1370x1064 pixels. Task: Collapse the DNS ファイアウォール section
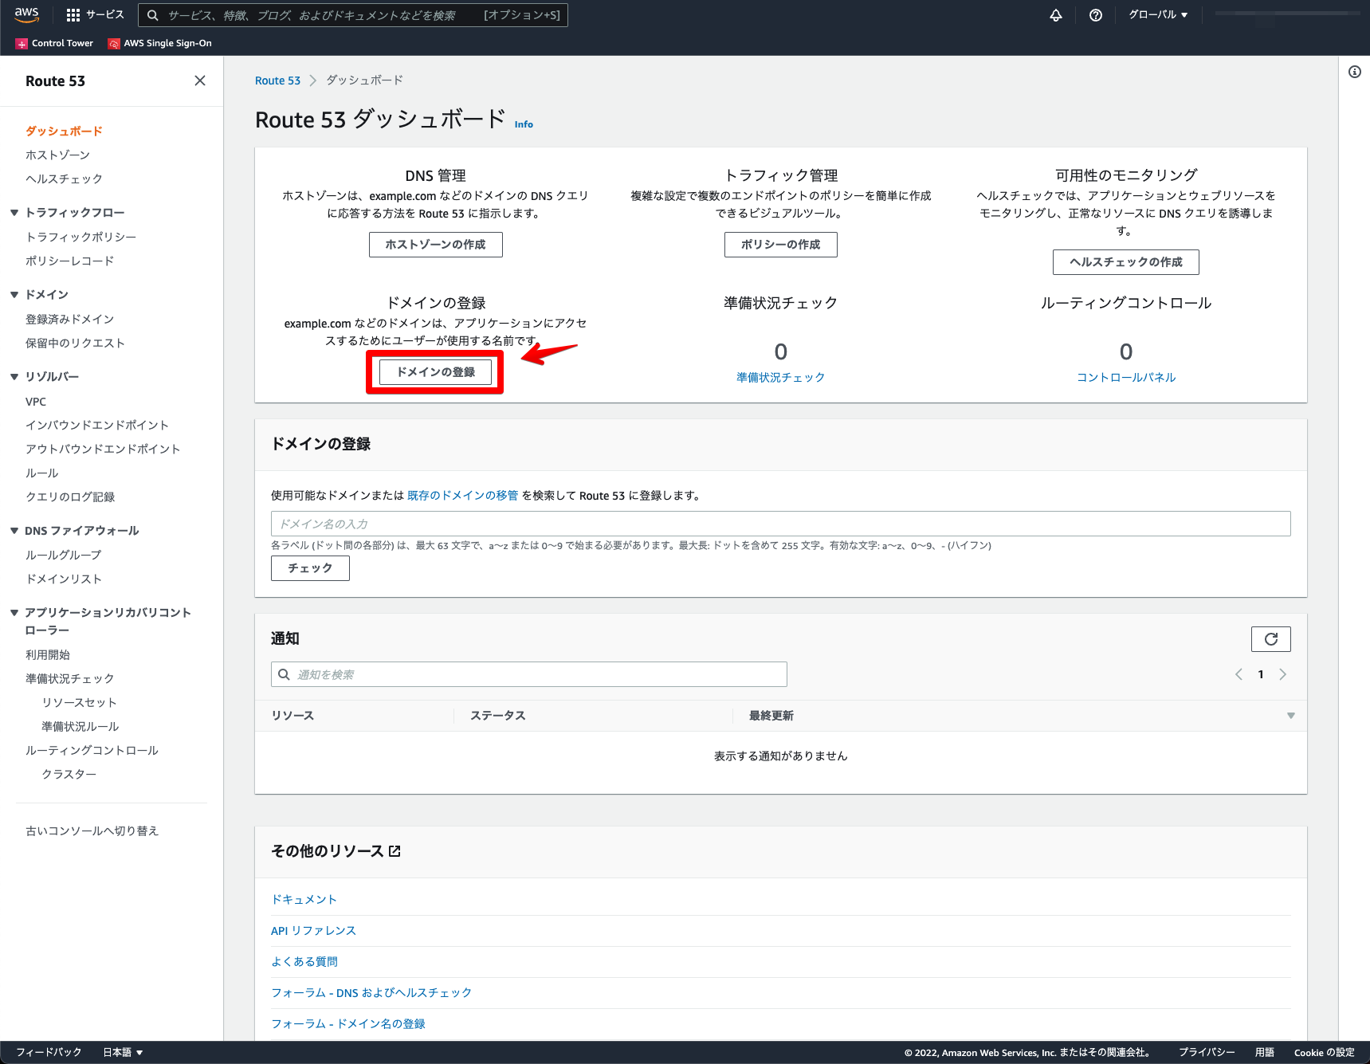(x=14, y=531)
